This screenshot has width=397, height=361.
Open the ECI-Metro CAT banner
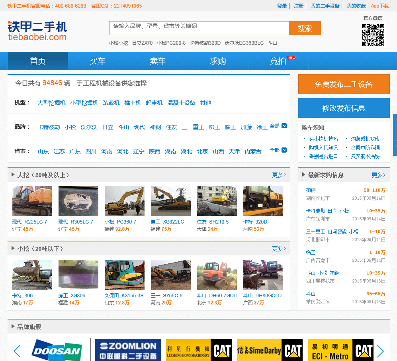tap(340, 350)
